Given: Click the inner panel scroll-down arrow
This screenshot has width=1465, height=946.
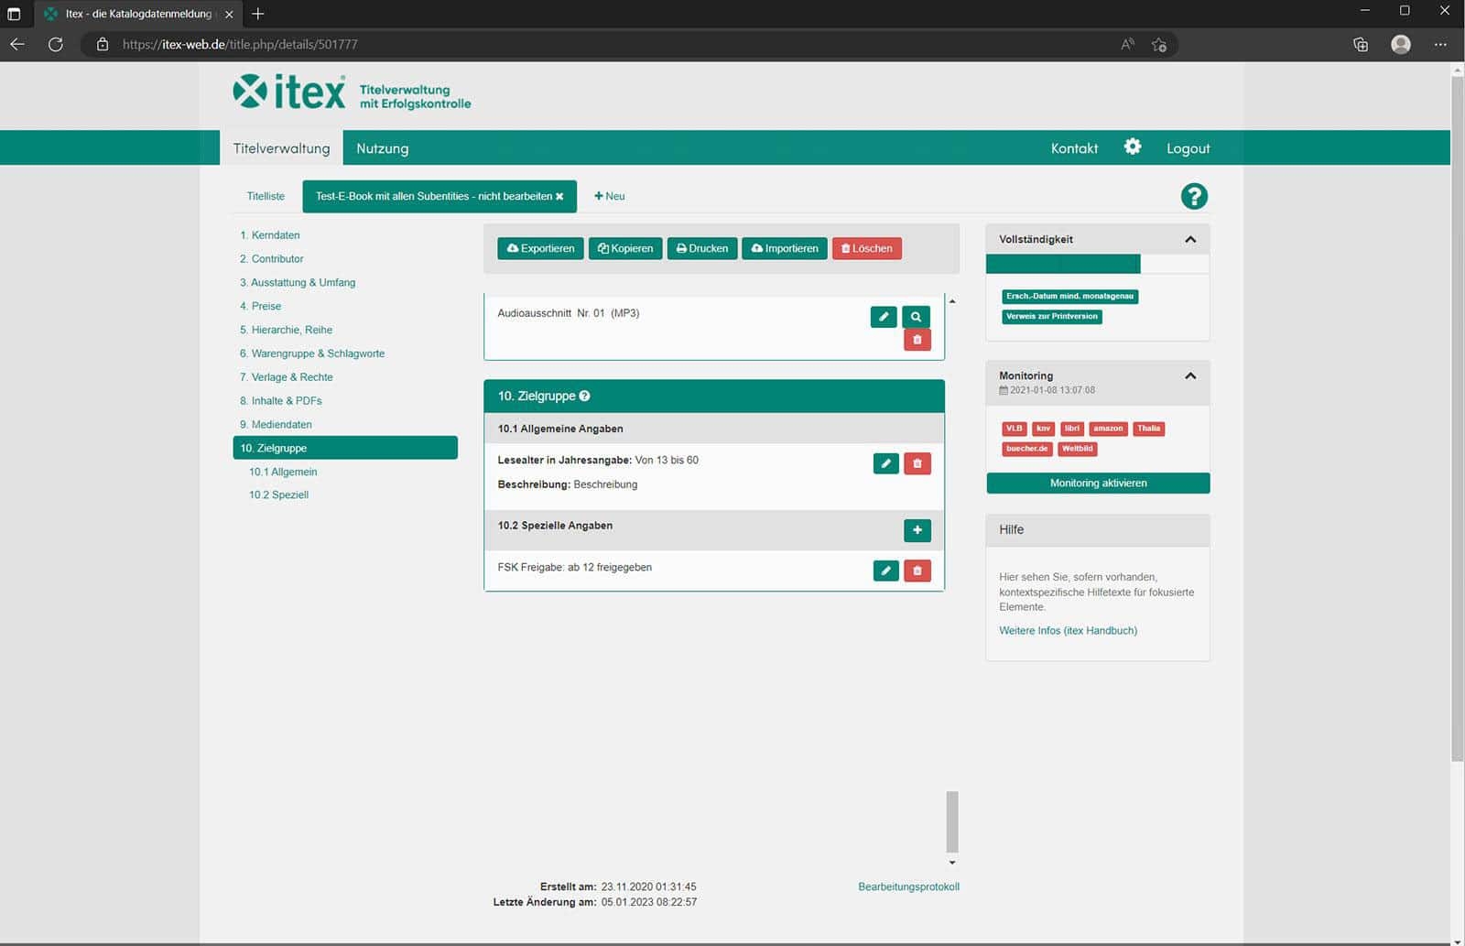Looking at the screenshot, I should tap(952, 863).
